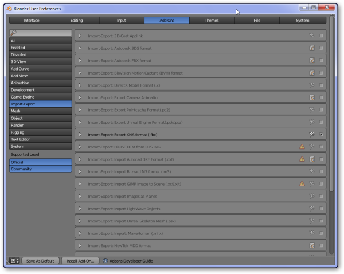The width and height of the screenshot is (344, 274).
Task: Click the community icon on Export Unreal Engine row
Action: pos(311,122)
